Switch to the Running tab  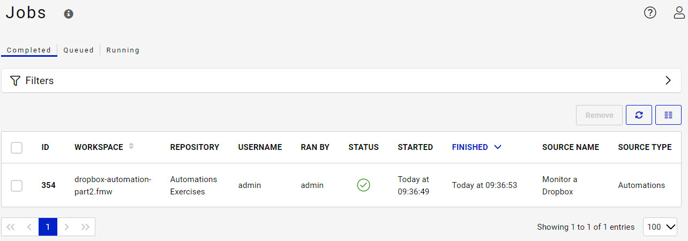(123, 50)
